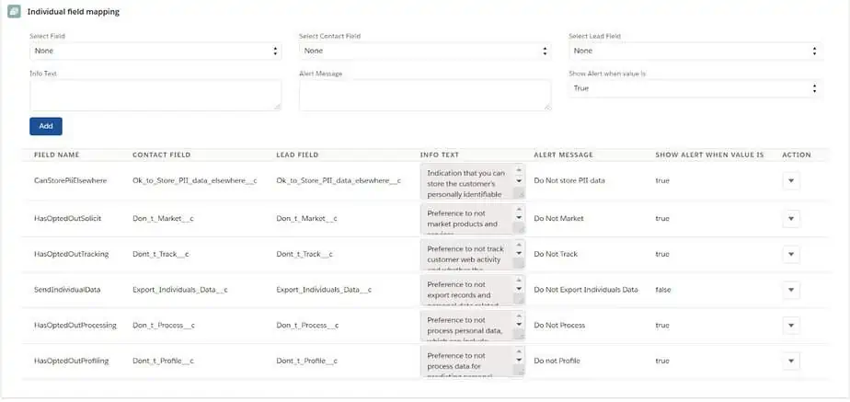Click into the Info Text textarea
The width and height of the screenshot is (850, 402).
click(155, 96)
